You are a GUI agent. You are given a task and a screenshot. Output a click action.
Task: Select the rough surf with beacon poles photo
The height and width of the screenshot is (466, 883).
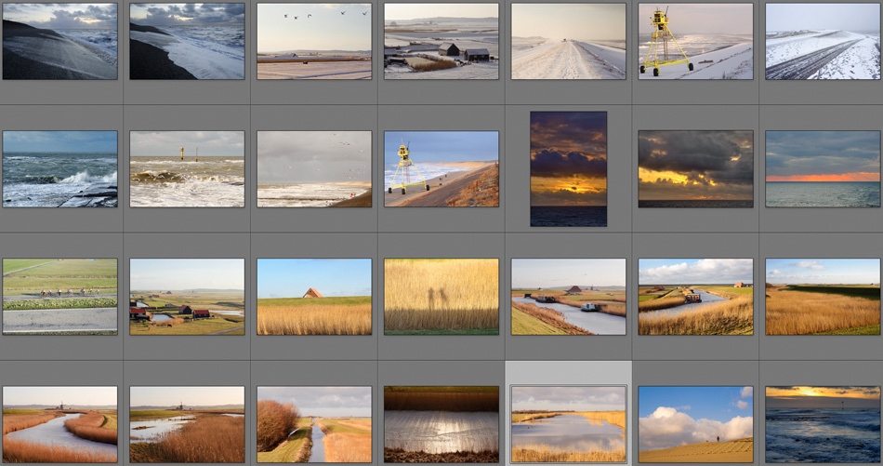pos(187,168)
